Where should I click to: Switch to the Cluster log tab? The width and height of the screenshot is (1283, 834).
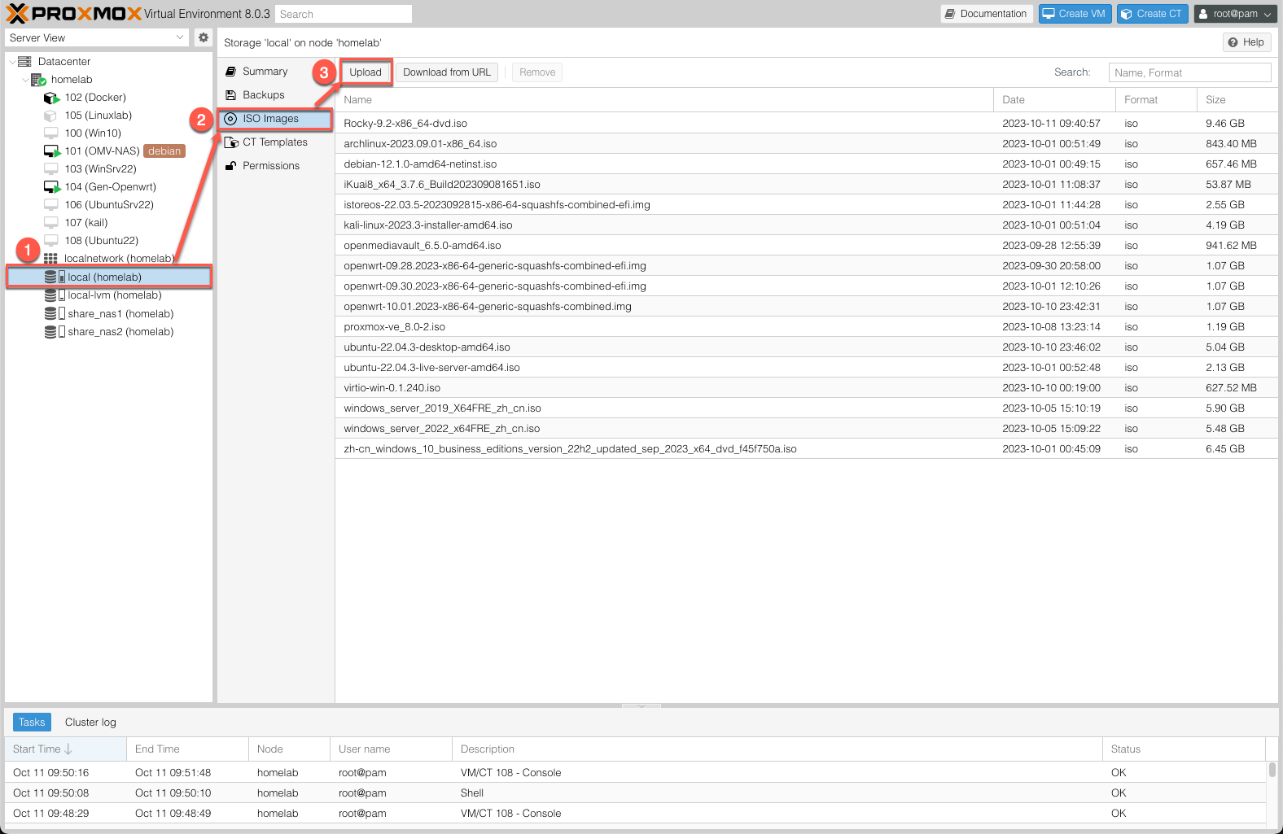90,723
